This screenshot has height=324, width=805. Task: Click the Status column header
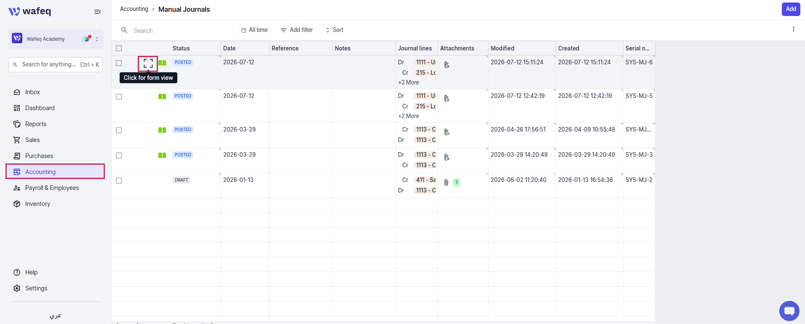(x=181, y=48)
